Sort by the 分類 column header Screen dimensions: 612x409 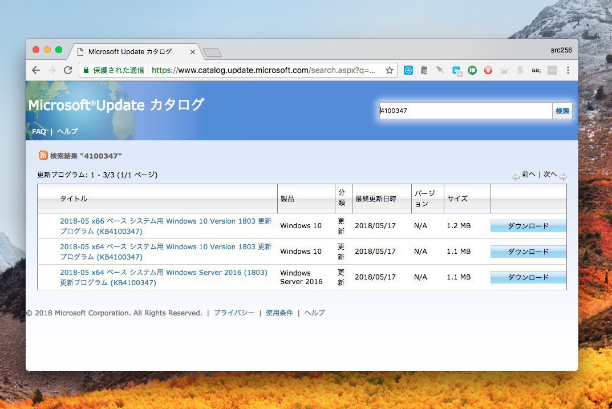click(x=342, y=197)
